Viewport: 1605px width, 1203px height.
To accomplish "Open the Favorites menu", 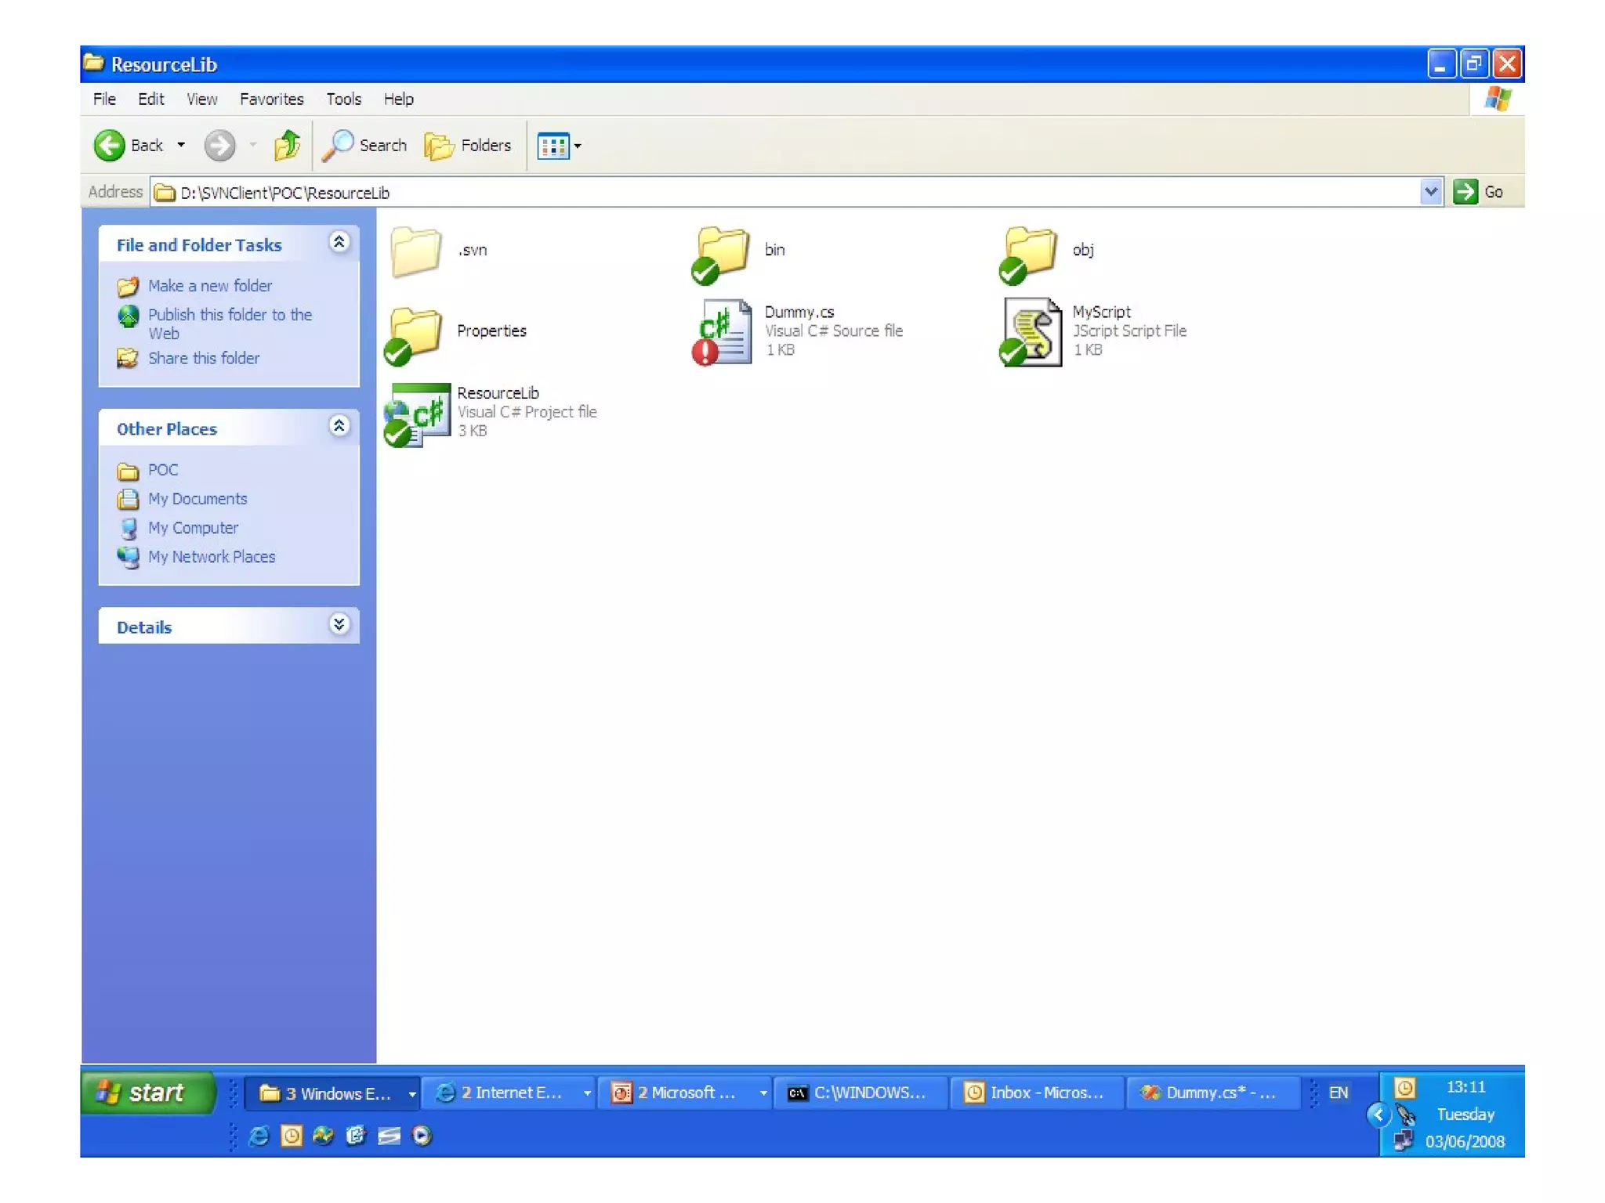I will point(271,99).
